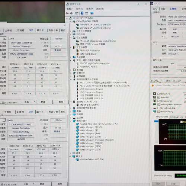Open the tools dropdown arrow in upper CPU-Z
The width and height of the screenshot is (186, 186).
click(35, 102)
